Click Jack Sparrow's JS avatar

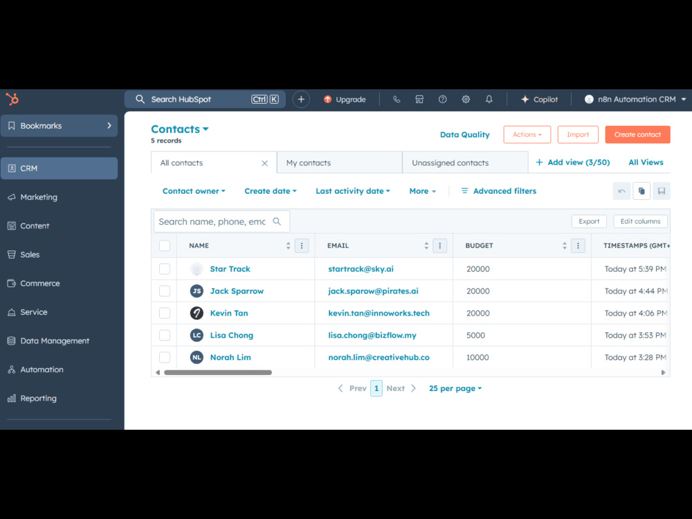[197, 291]
